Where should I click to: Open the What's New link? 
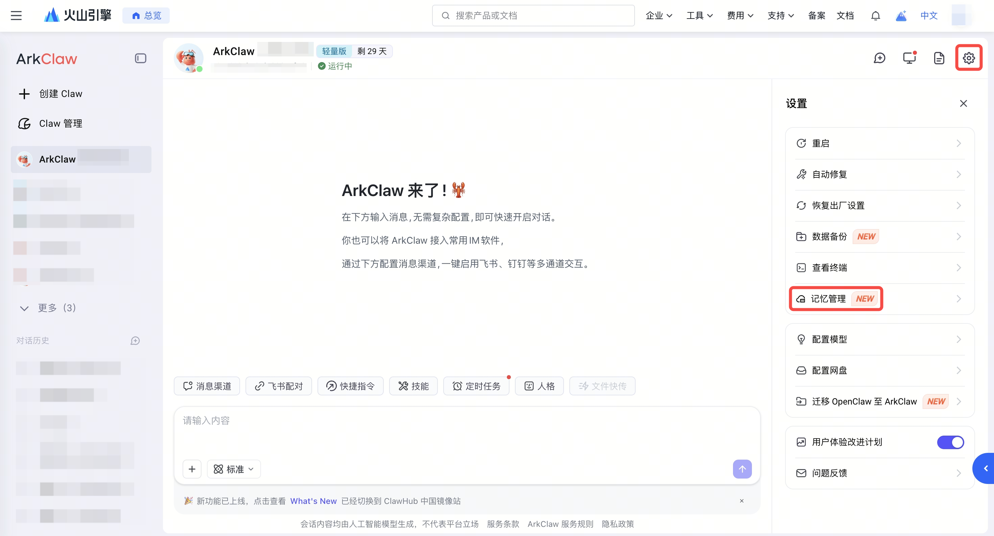point(313,501)
